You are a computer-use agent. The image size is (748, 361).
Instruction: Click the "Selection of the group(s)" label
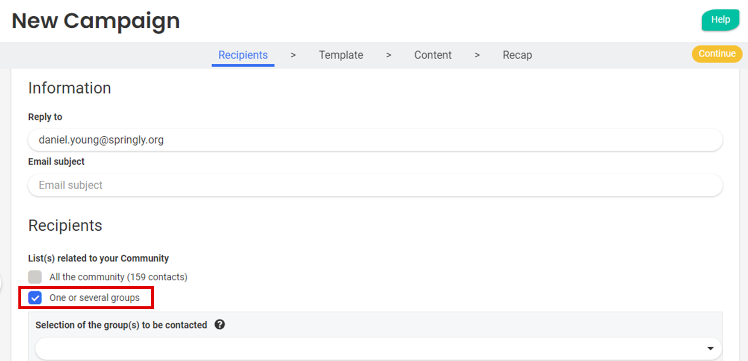coord(121,325)
